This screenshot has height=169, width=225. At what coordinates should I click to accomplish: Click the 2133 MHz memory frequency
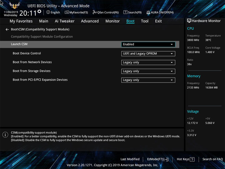(x=193, y=88)
